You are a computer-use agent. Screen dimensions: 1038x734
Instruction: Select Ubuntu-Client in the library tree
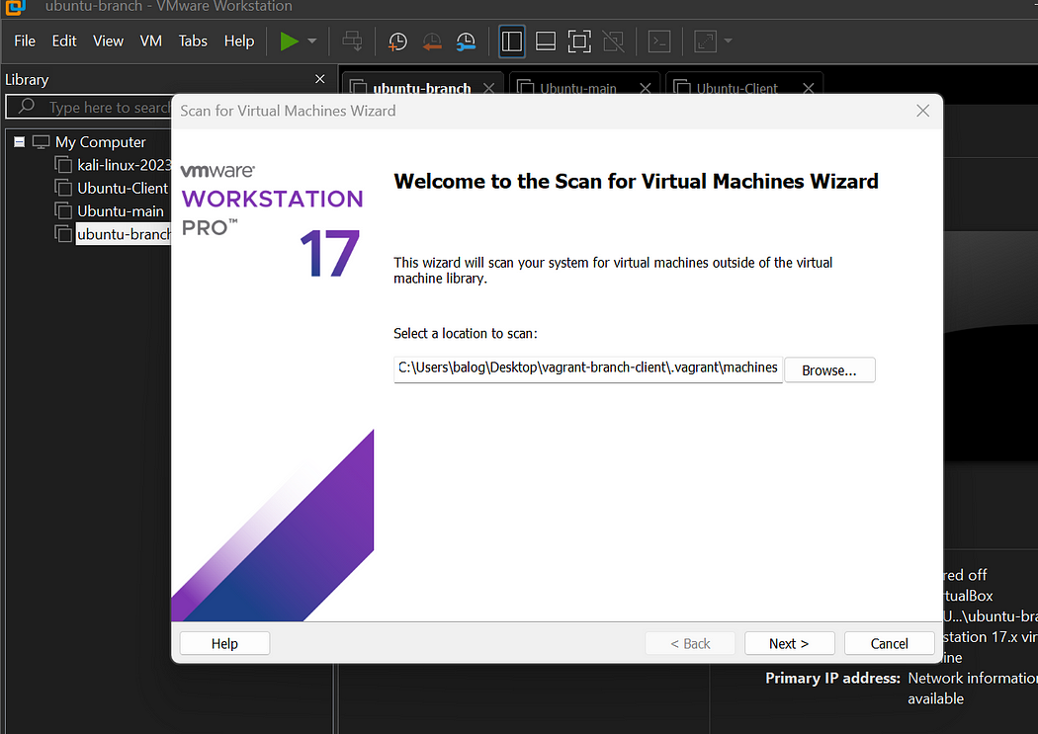click(123, 189)
